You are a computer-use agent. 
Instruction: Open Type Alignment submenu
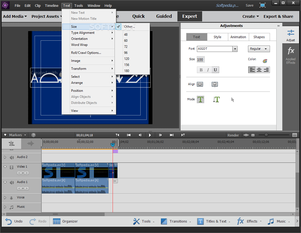[x=89, y=33]
